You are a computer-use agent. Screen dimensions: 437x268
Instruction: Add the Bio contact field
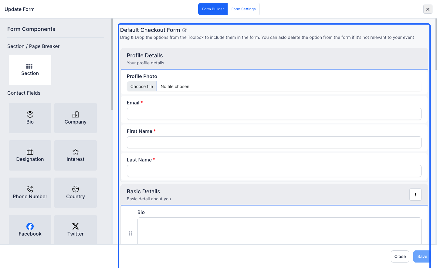30,118
